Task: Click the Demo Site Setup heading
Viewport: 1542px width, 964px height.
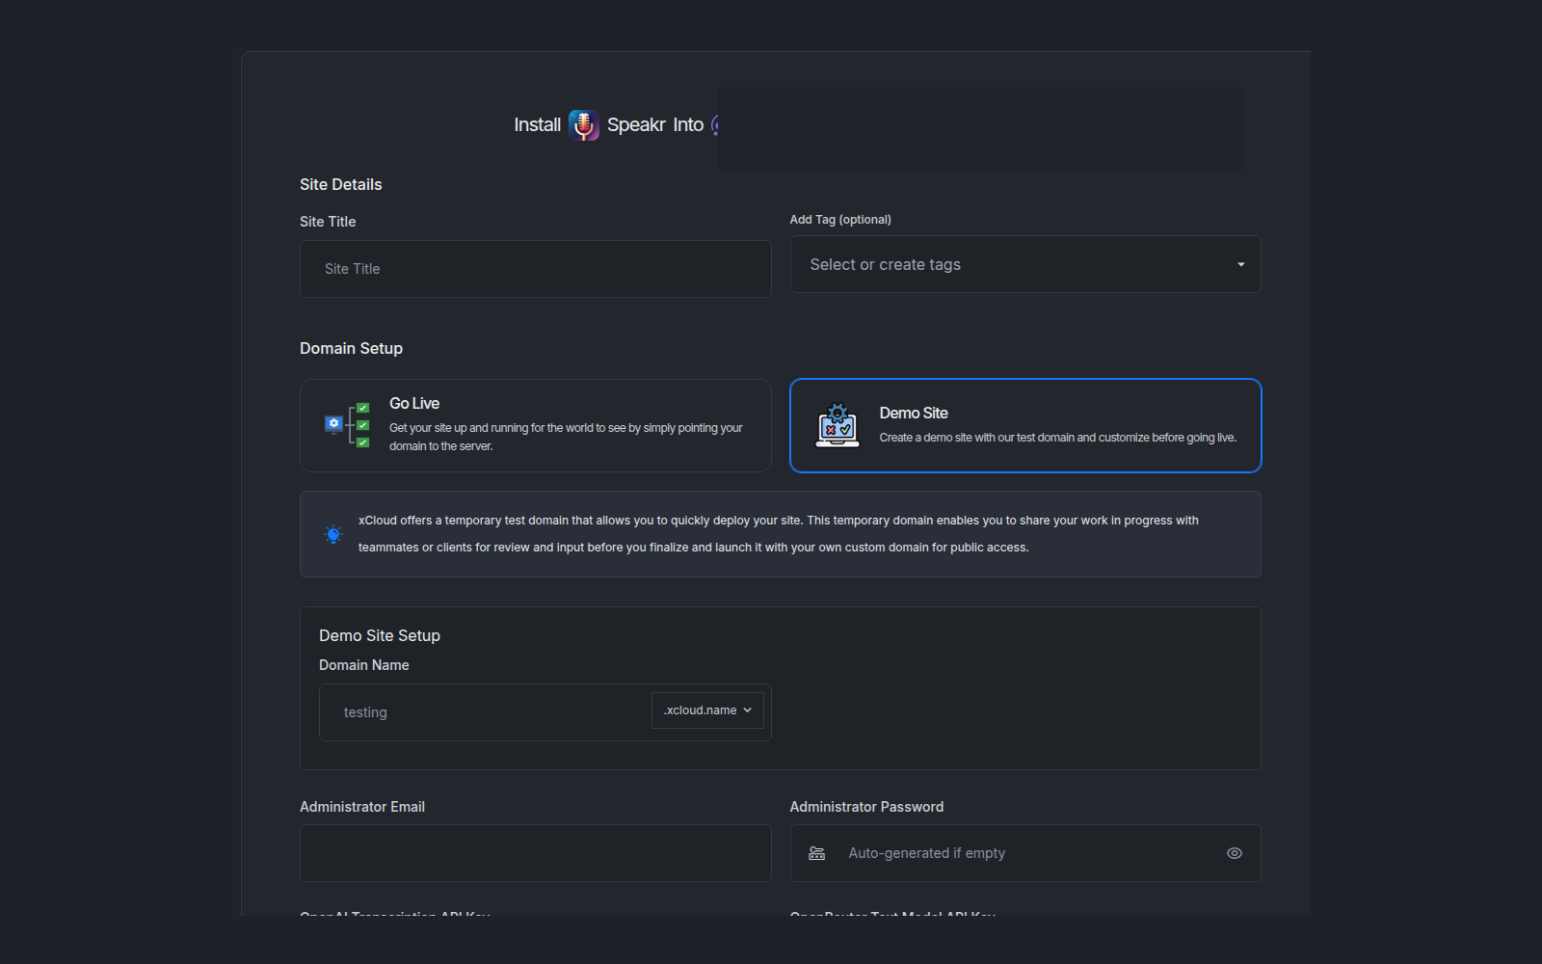Action: pos(380,635)
